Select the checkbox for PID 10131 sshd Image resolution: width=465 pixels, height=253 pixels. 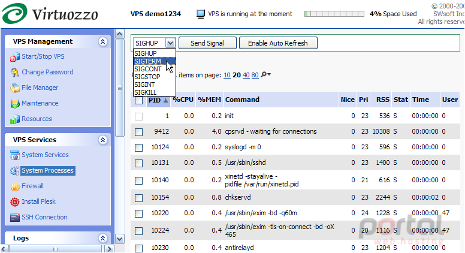138,163
